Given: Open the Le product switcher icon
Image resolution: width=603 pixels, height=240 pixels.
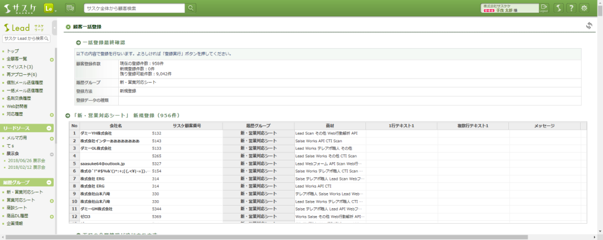Looking at the screenshot, I should click(x=48, y=8).
